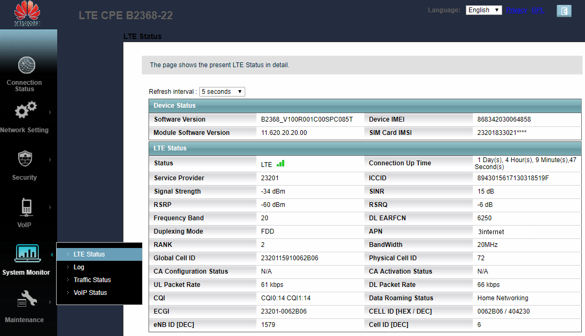Click ECGI value 23201-0062B06
585x336 pixels.
point(284,311)
